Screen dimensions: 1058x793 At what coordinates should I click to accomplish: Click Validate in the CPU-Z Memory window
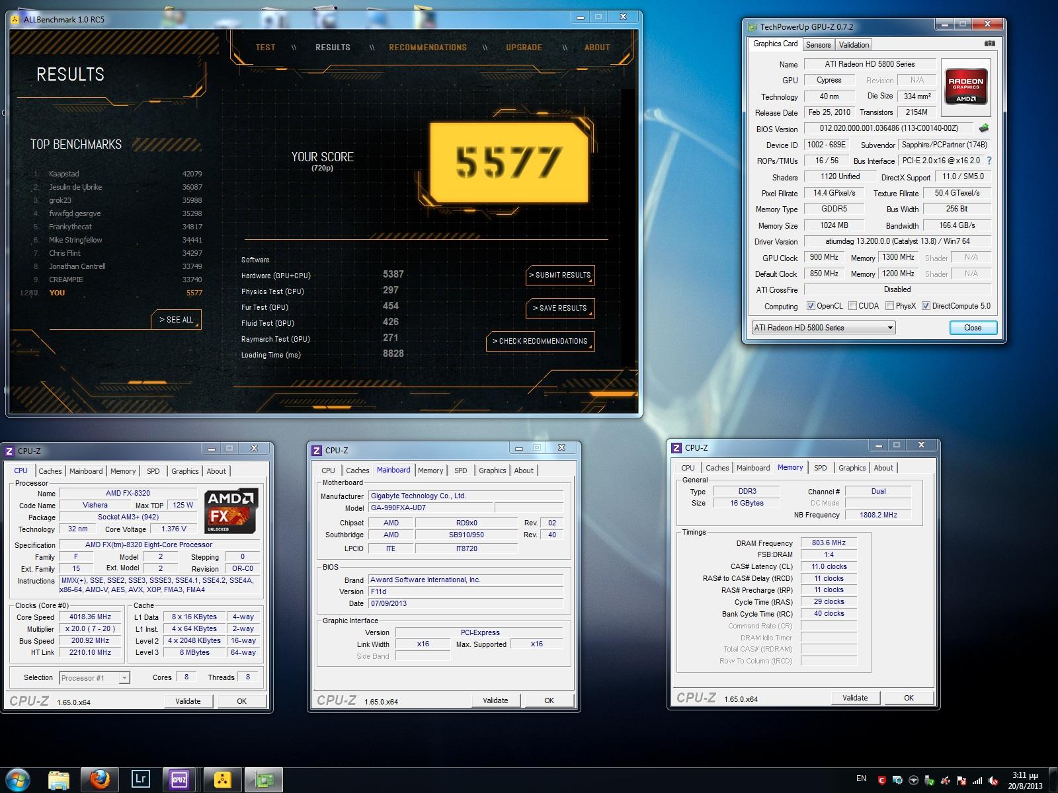pyautogui.click(x=855, y=698)
